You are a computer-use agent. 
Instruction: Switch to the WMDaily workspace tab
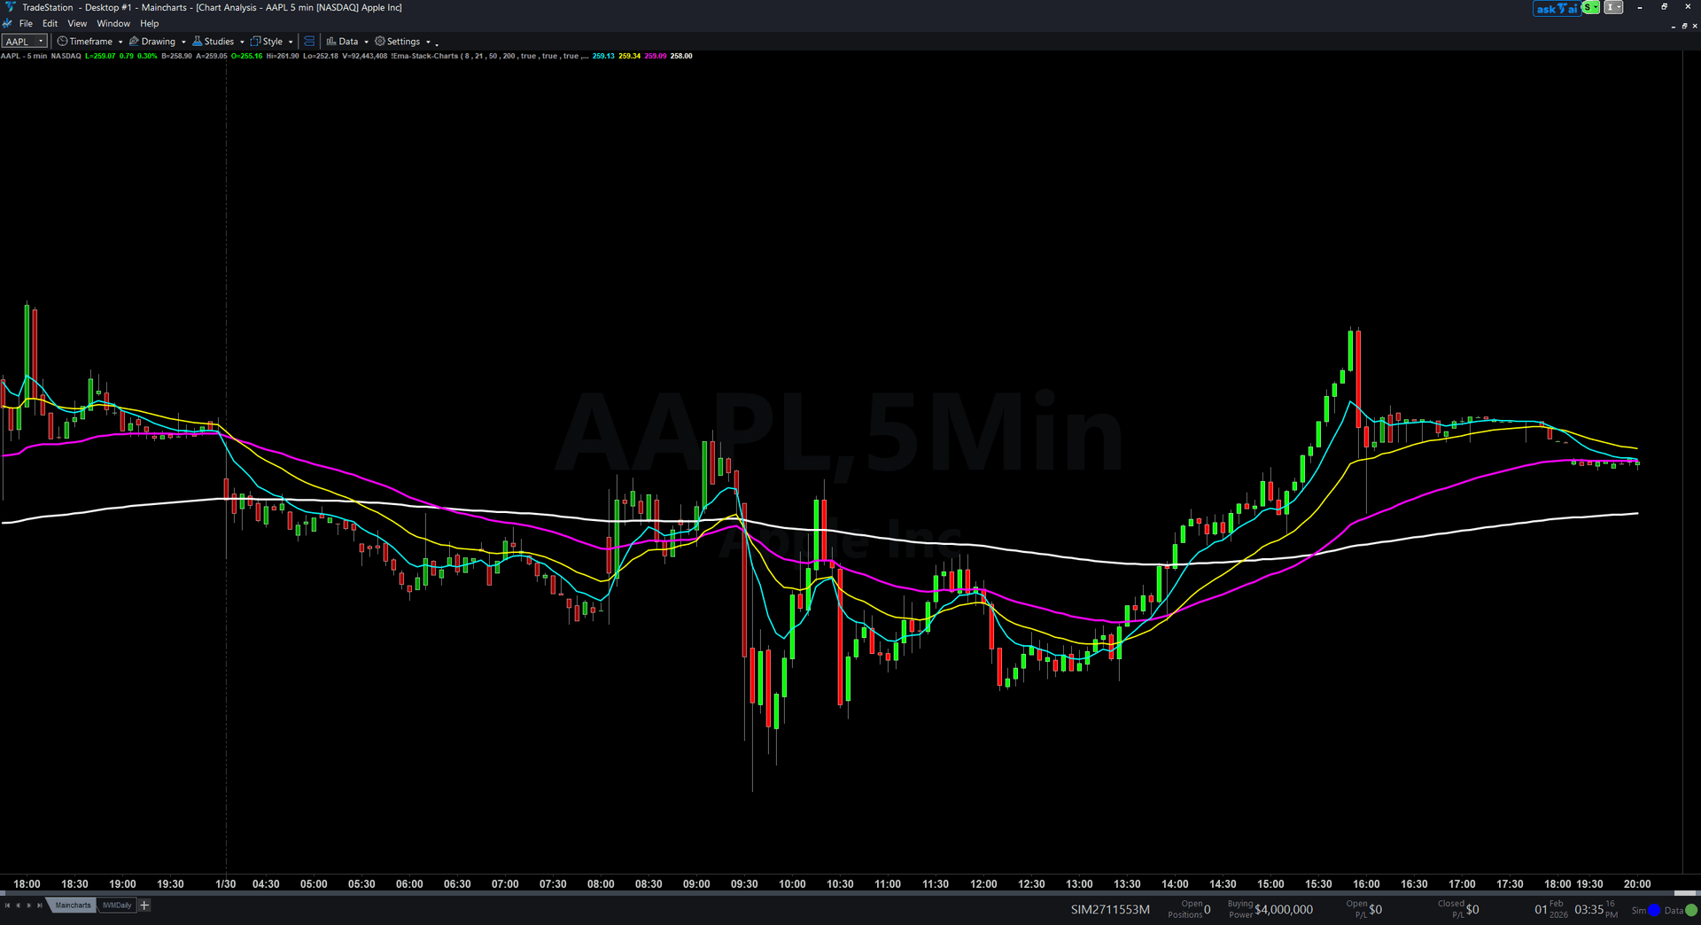[x=116, y=905]
